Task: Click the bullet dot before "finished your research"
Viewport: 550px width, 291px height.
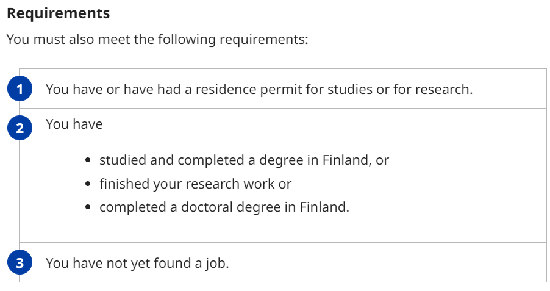Action: [88, 184]
